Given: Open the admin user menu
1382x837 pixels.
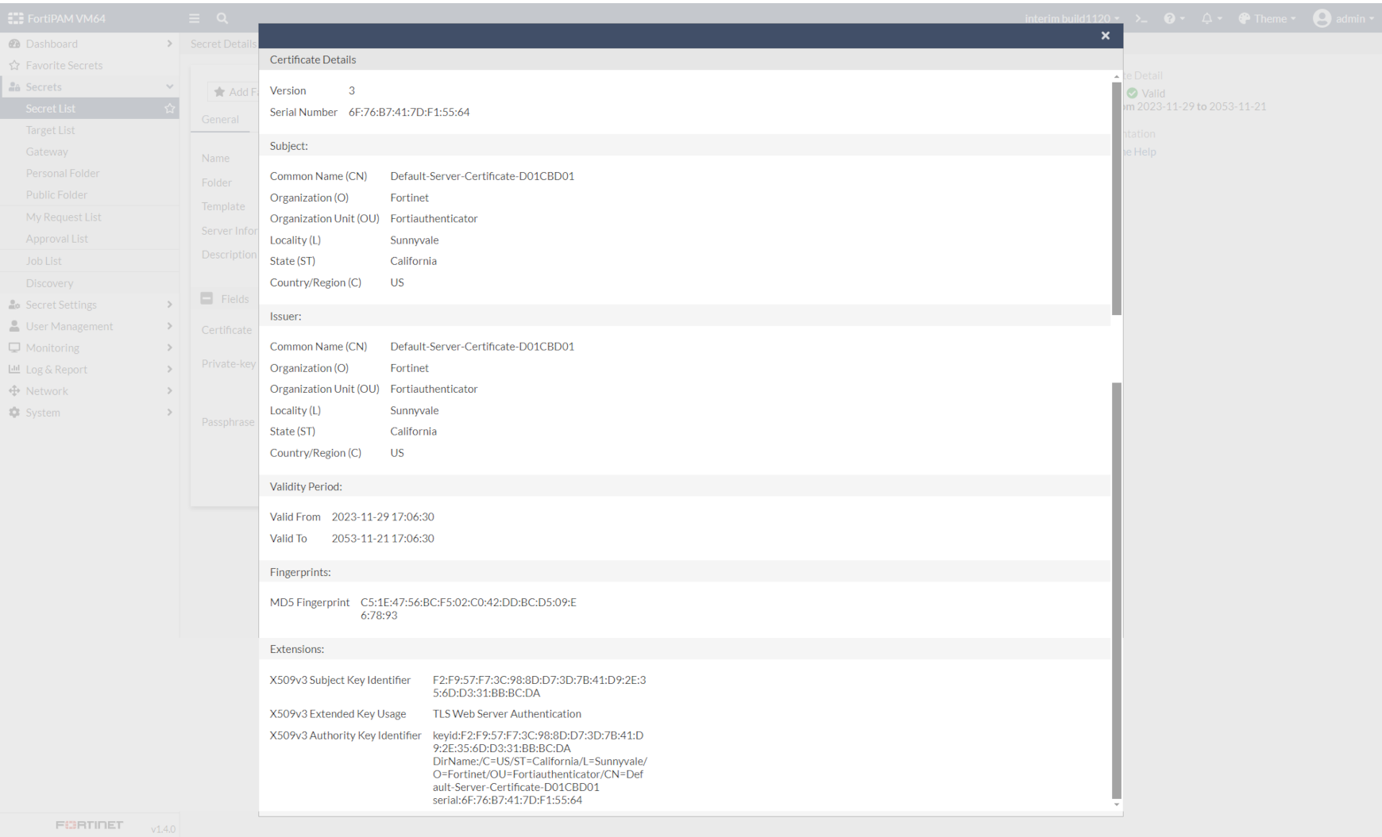Looking at the screenshot, I should click(x=1343, y=18).
